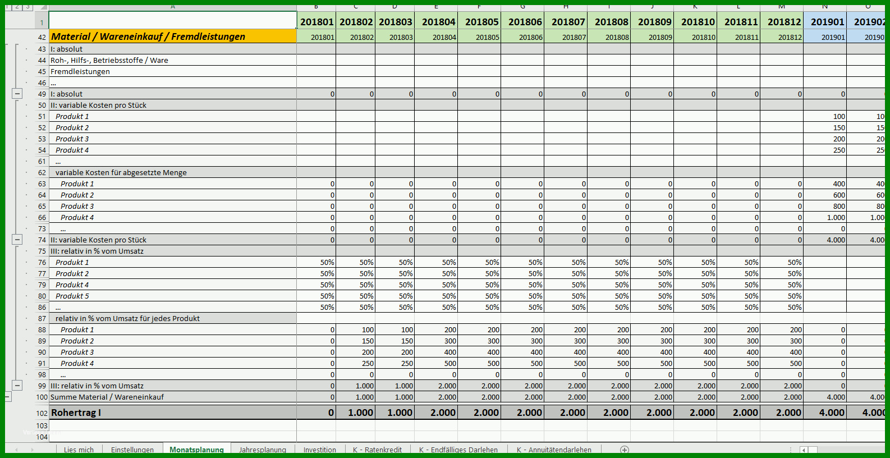890x458 pixels.
Task: Select III: relativ in % vom Umsatz in row 75
Action: click(173, 251)
